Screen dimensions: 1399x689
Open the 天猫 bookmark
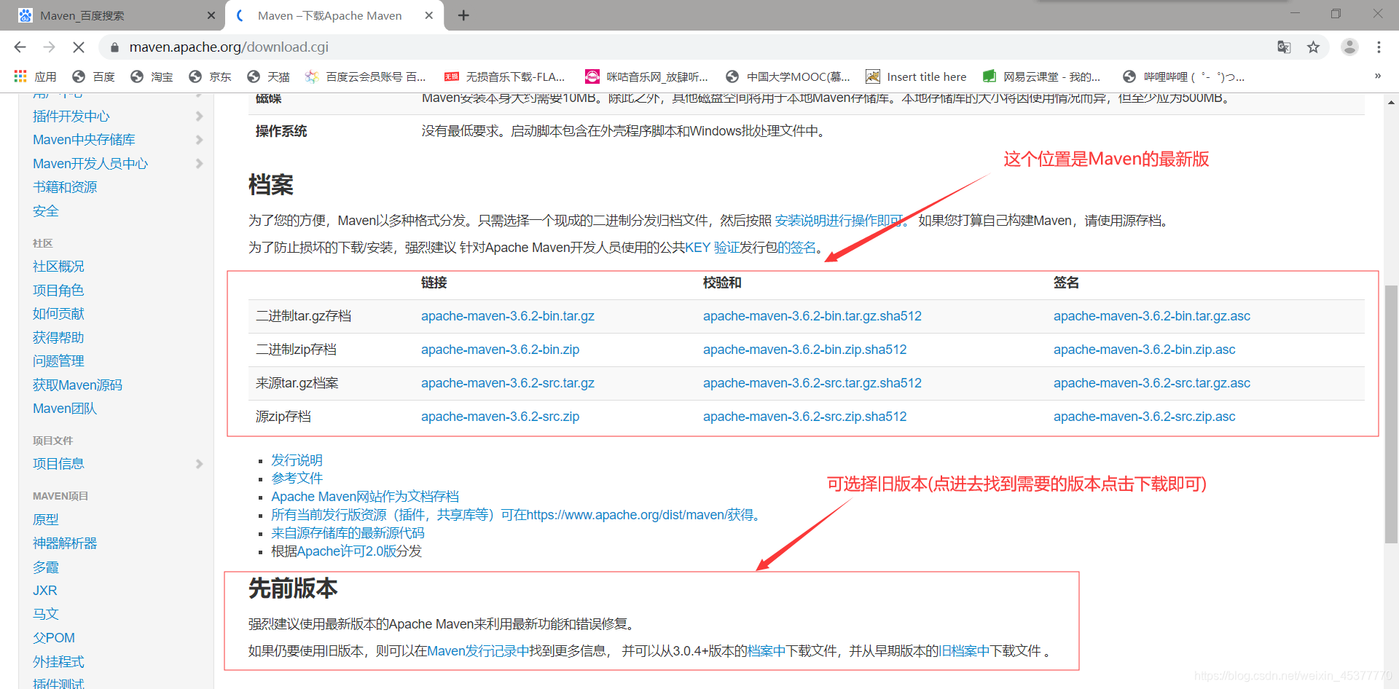click(268, 76)
